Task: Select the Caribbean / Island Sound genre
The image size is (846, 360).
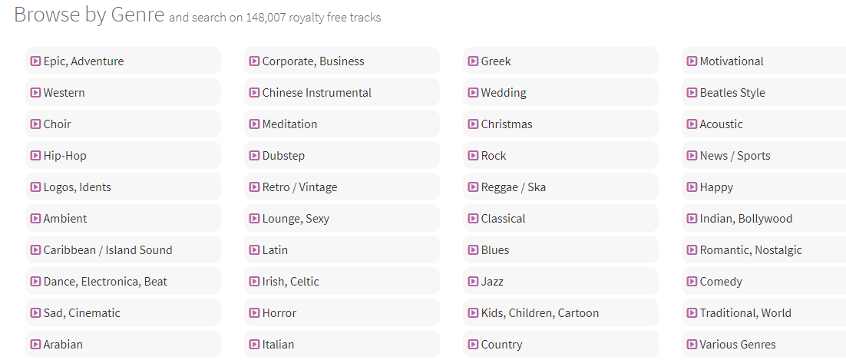Action: click(107, 250)
